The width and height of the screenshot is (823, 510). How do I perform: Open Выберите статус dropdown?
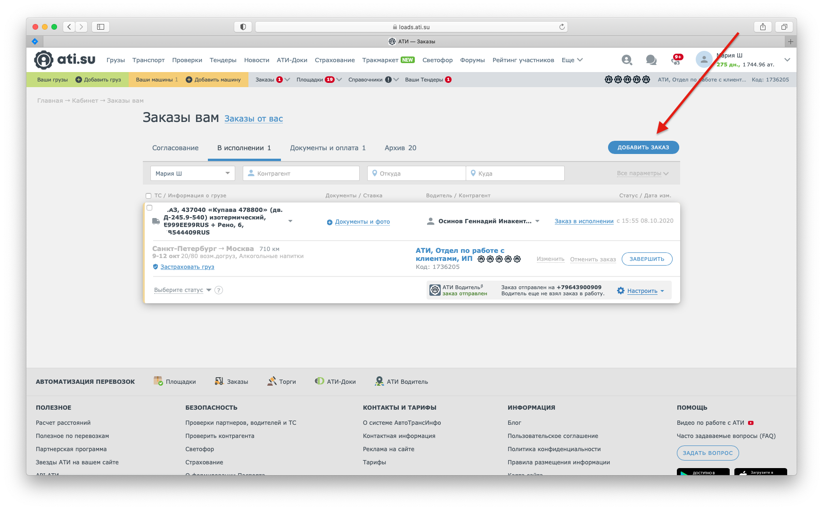(x=182, y=290)
